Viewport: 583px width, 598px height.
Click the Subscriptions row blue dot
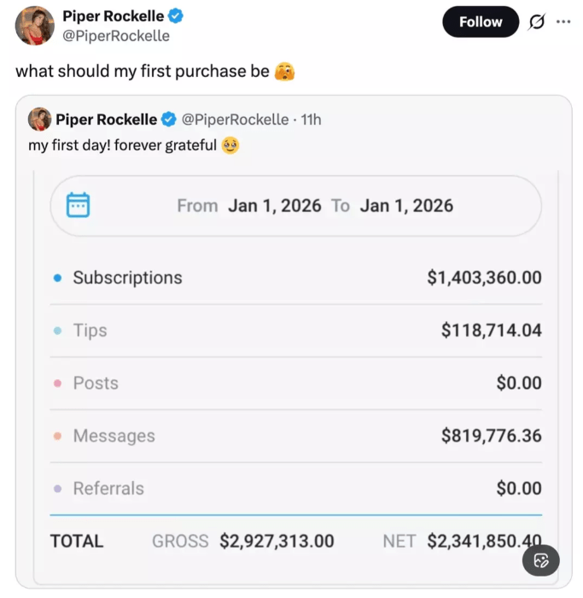(x=57, y=278)
